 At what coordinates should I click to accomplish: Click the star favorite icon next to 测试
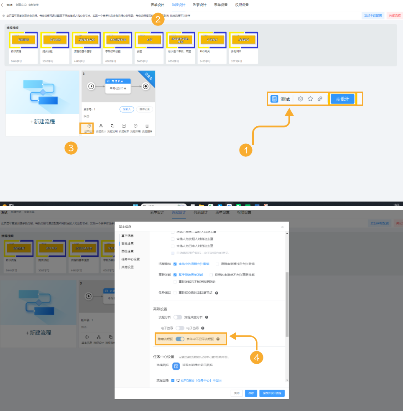tap(310, 99)
